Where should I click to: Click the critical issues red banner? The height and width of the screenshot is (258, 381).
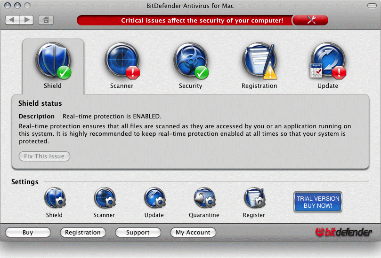point(185,20)
